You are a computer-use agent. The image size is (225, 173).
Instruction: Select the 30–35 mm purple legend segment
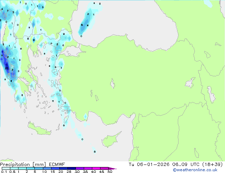(81, 169)
